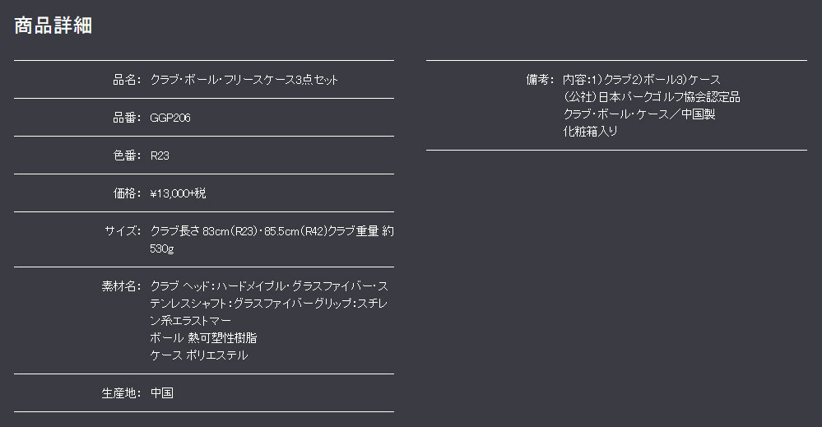822x427 pixels.
Task: Select 中国 production country value
Action: [x=161, y=393]
